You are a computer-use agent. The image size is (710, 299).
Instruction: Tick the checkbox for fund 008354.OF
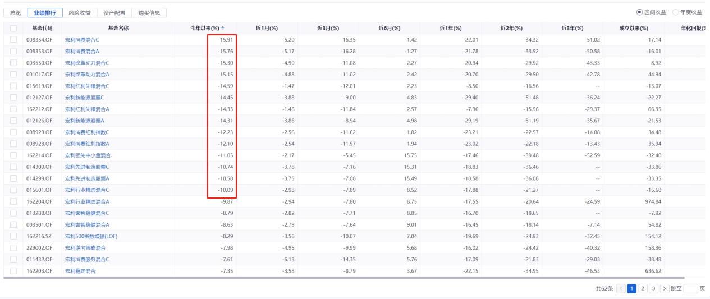[x=13, y=40]
